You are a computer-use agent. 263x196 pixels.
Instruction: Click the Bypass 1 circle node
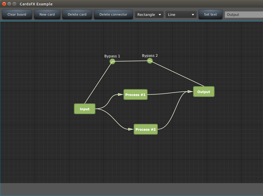click(x=113, y=61)
